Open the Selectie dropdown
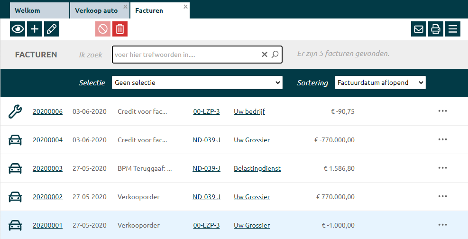Viewport: 468px width, 239px height. (197, 83)
